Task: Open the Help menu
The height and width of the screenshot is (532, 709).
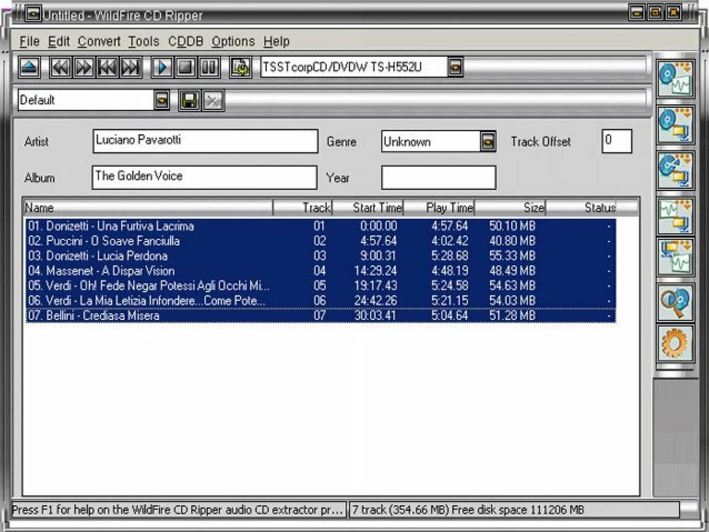Action: pos(276,42)
